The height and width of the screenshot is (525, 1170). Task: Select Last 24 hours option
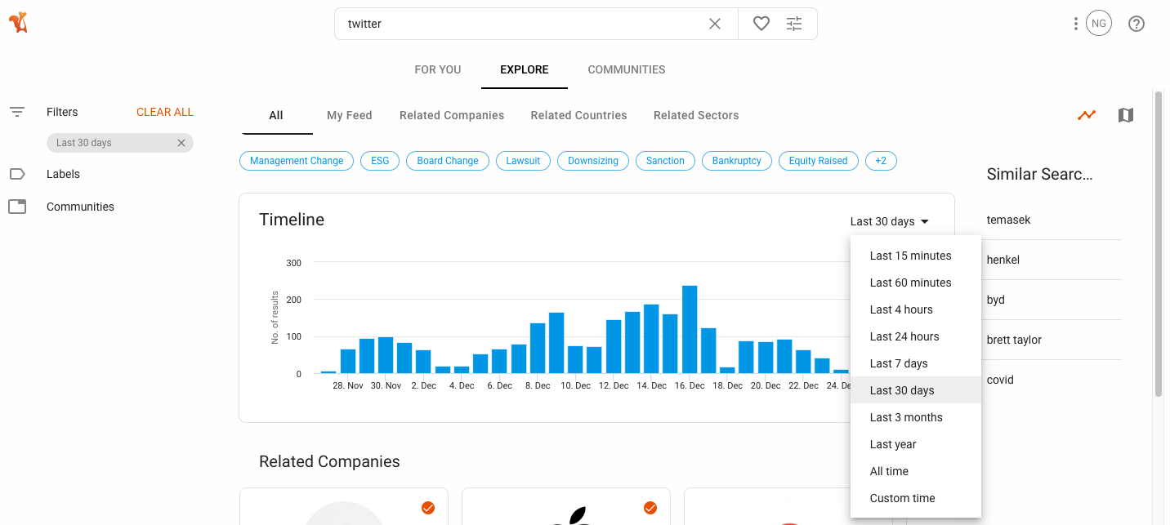(916, 336)
